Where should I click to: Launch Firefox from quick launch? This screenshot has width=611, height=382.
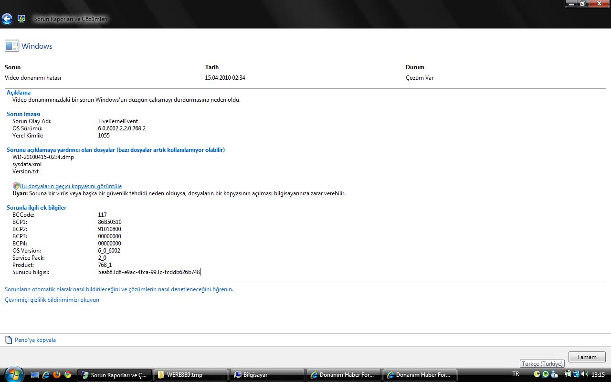57,375
